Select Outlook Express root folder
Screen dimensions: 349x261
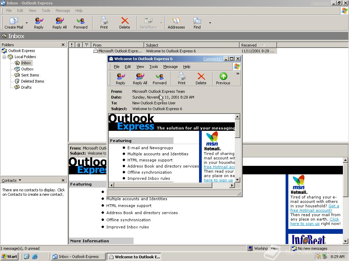click(x=21, y=51)
